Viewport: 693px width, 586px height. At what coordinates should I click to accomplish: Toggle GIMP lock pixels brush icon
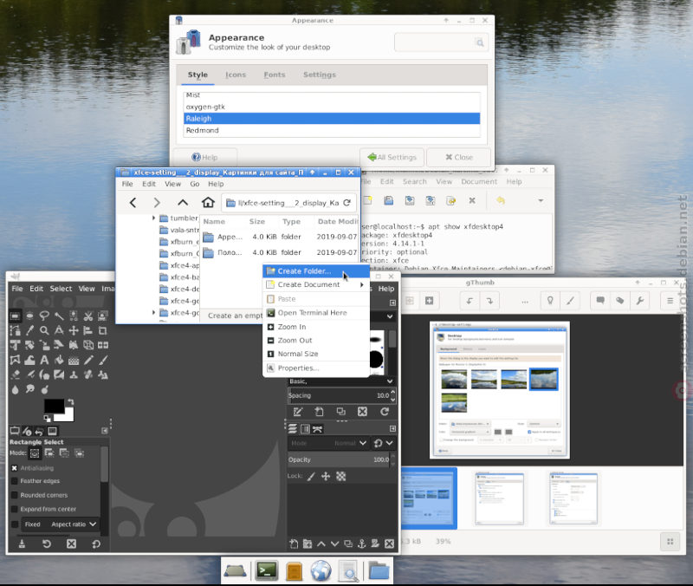311,476
